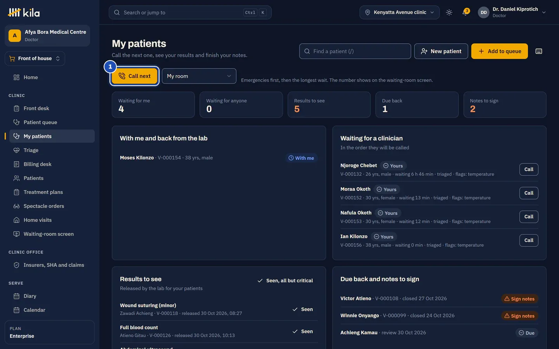The image size is (559, 349).
Task: Mark Full blood count result as Seen
Action: [x=302, y=332]
